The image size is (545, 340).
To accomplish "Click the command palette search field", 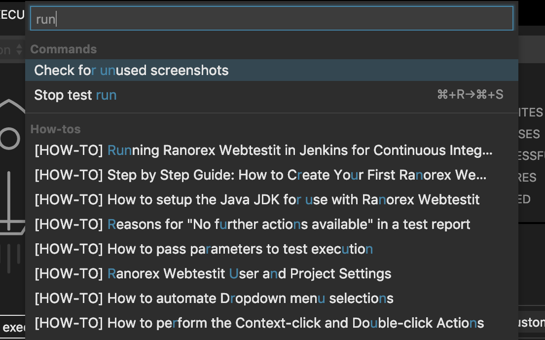I will [271, 20].
